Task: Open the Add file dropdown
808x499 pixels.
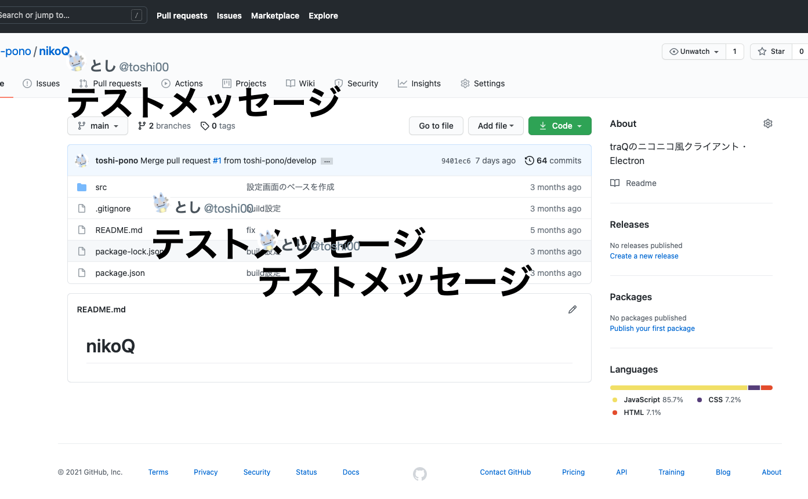Action: [x=495, y=126]
